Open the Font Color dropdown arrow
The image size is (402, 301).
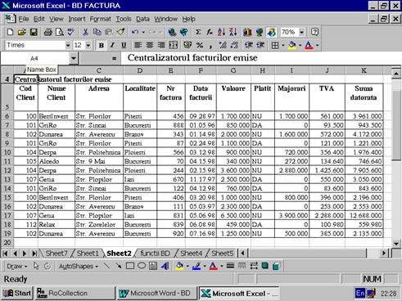317,45
